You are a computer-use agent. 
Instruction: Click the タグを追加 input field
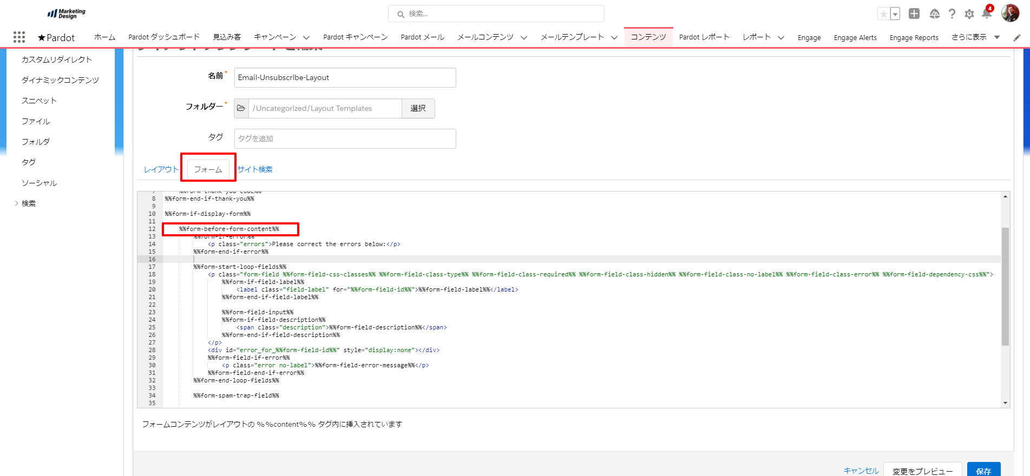click(x=345, y=138)
